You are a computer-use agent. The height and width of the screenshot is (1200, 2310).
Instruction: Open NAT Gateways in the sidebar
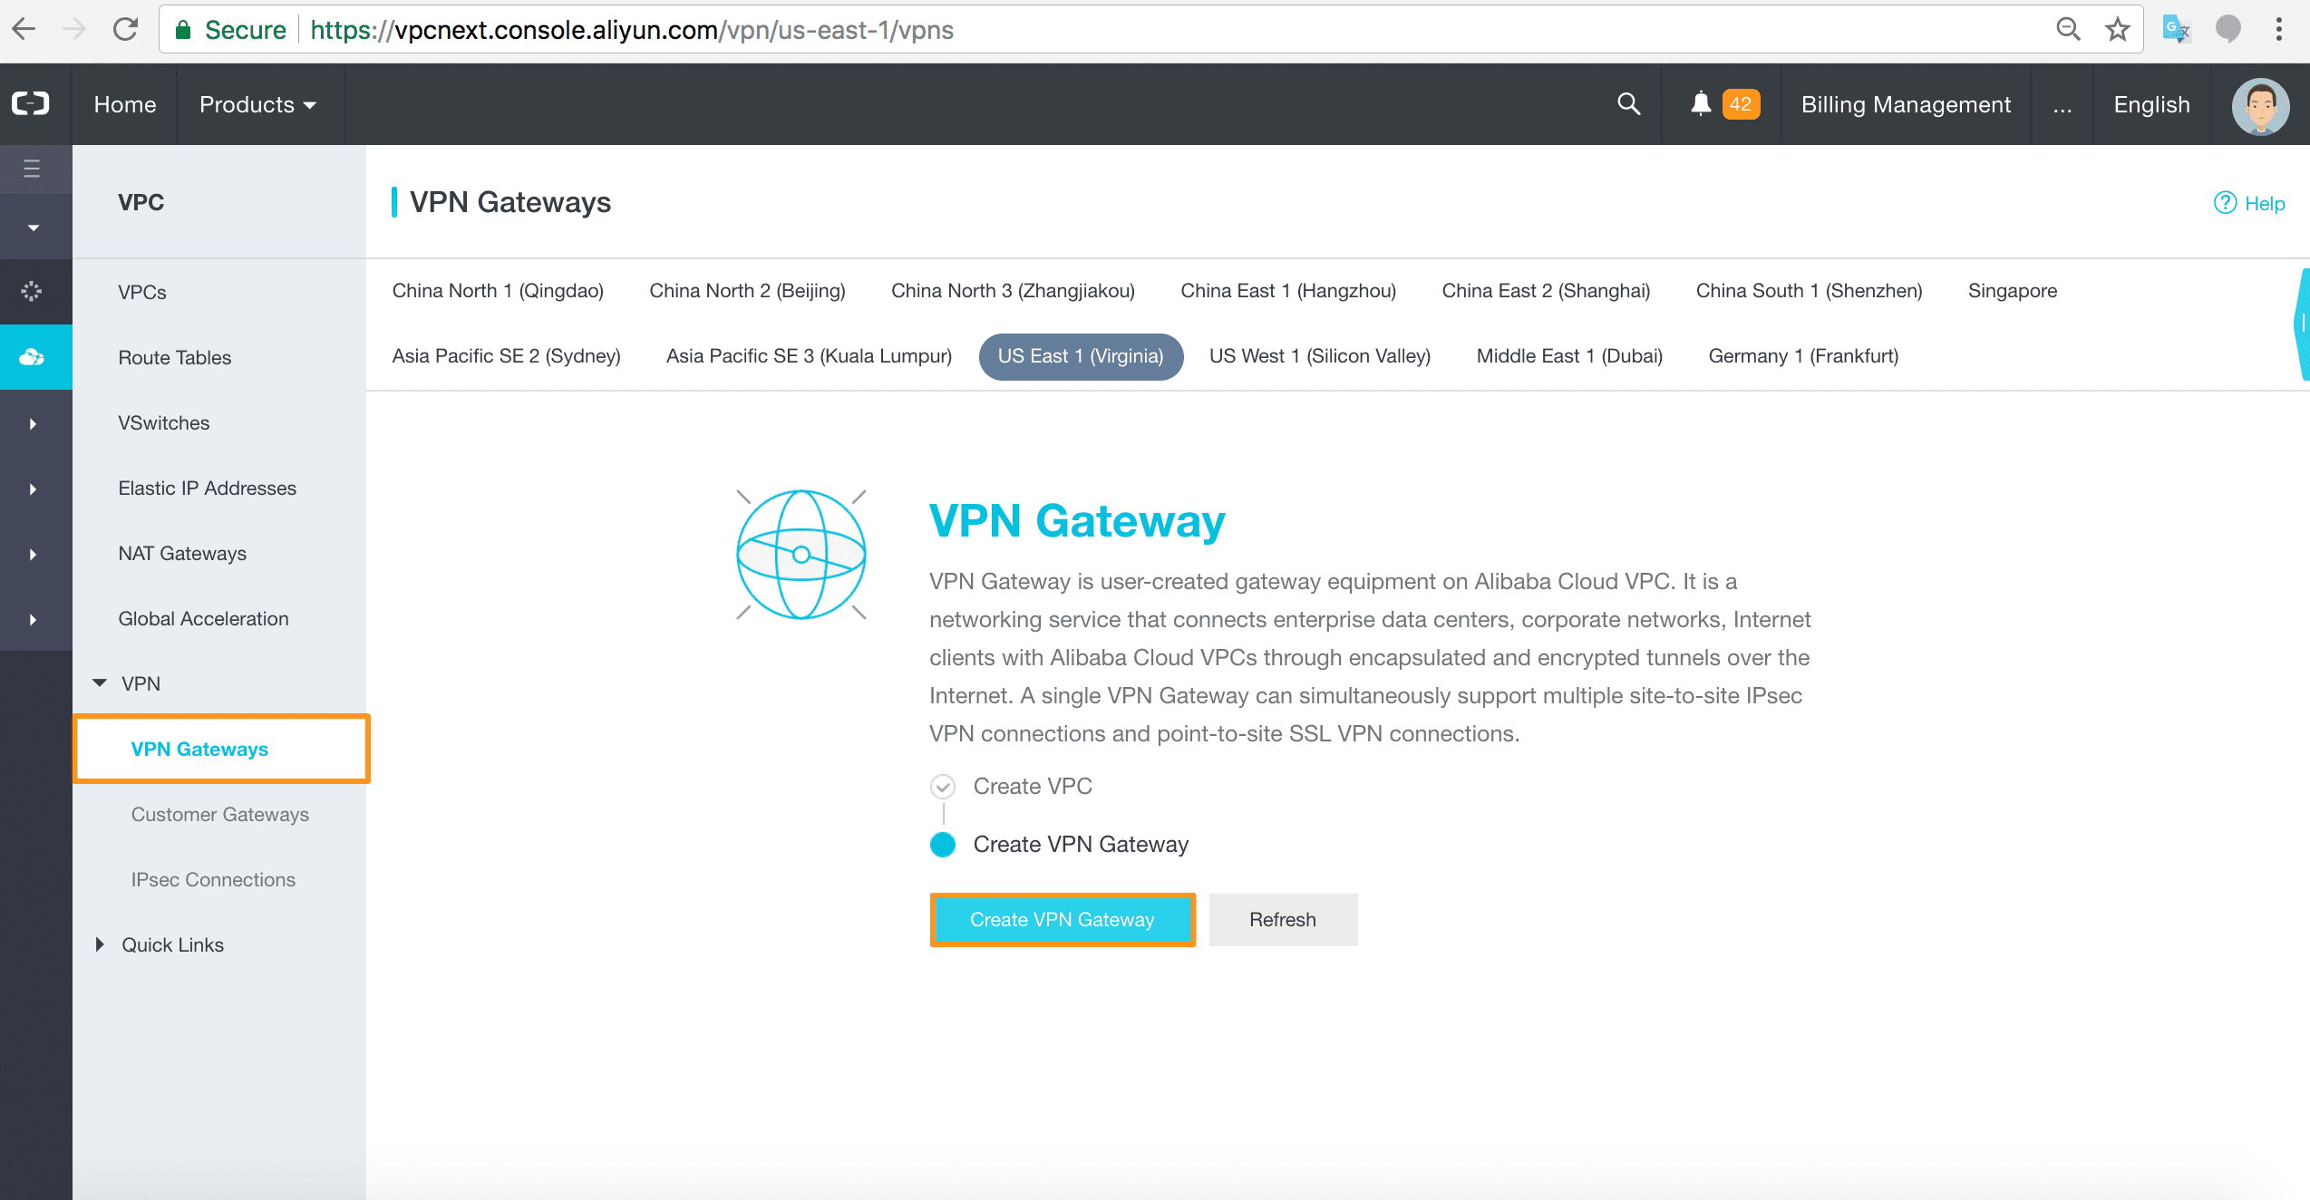[182, 553]
